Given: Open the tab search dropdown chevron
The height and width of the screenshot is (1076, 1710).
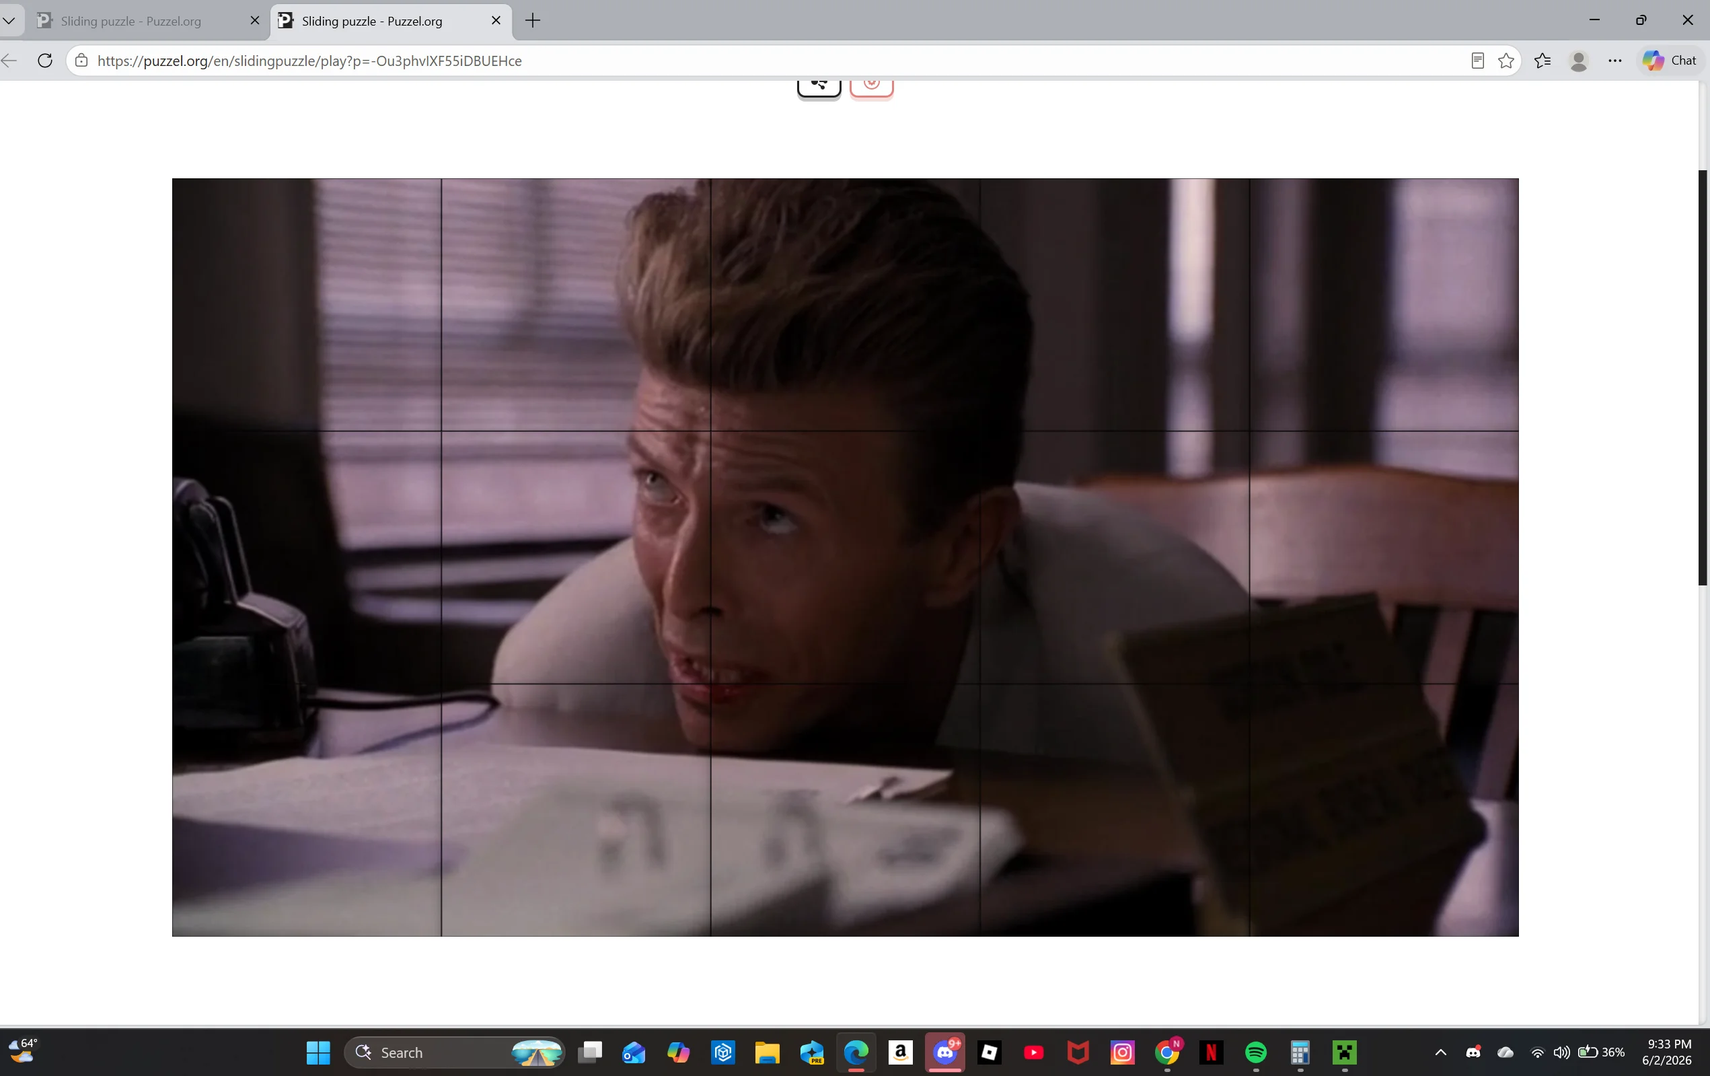Looking at the screenshot, I should click(x=9, y=21).
